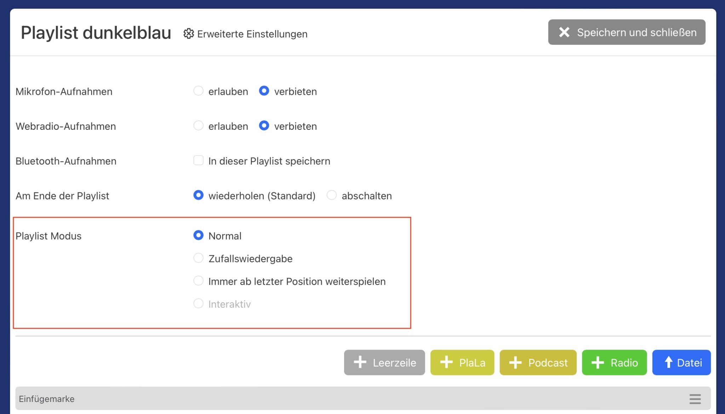Enable In dieser Playlist speichern checkbox
Viewport: 725px width, 414px height.
pos(199,161)
